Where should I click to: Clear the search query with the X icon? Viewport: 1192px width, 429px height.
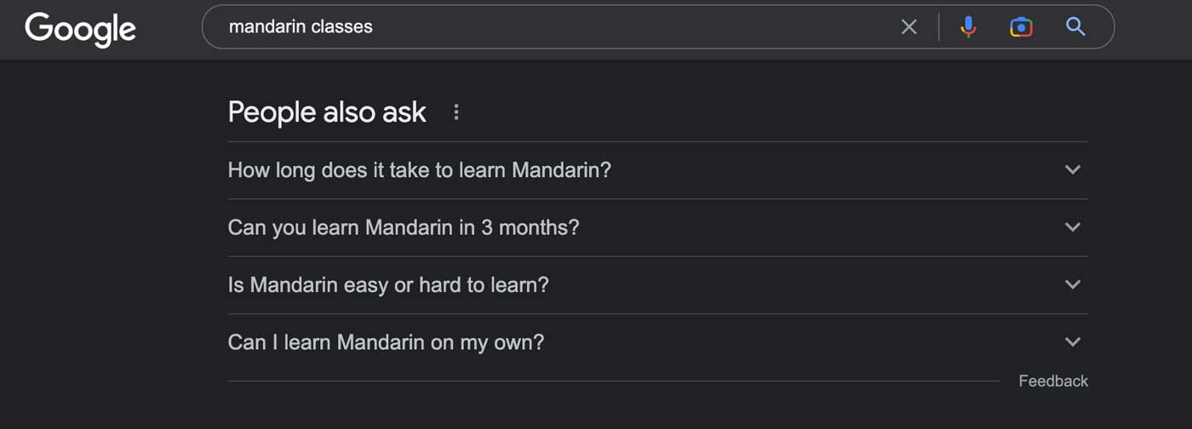(x=909, y=27)
